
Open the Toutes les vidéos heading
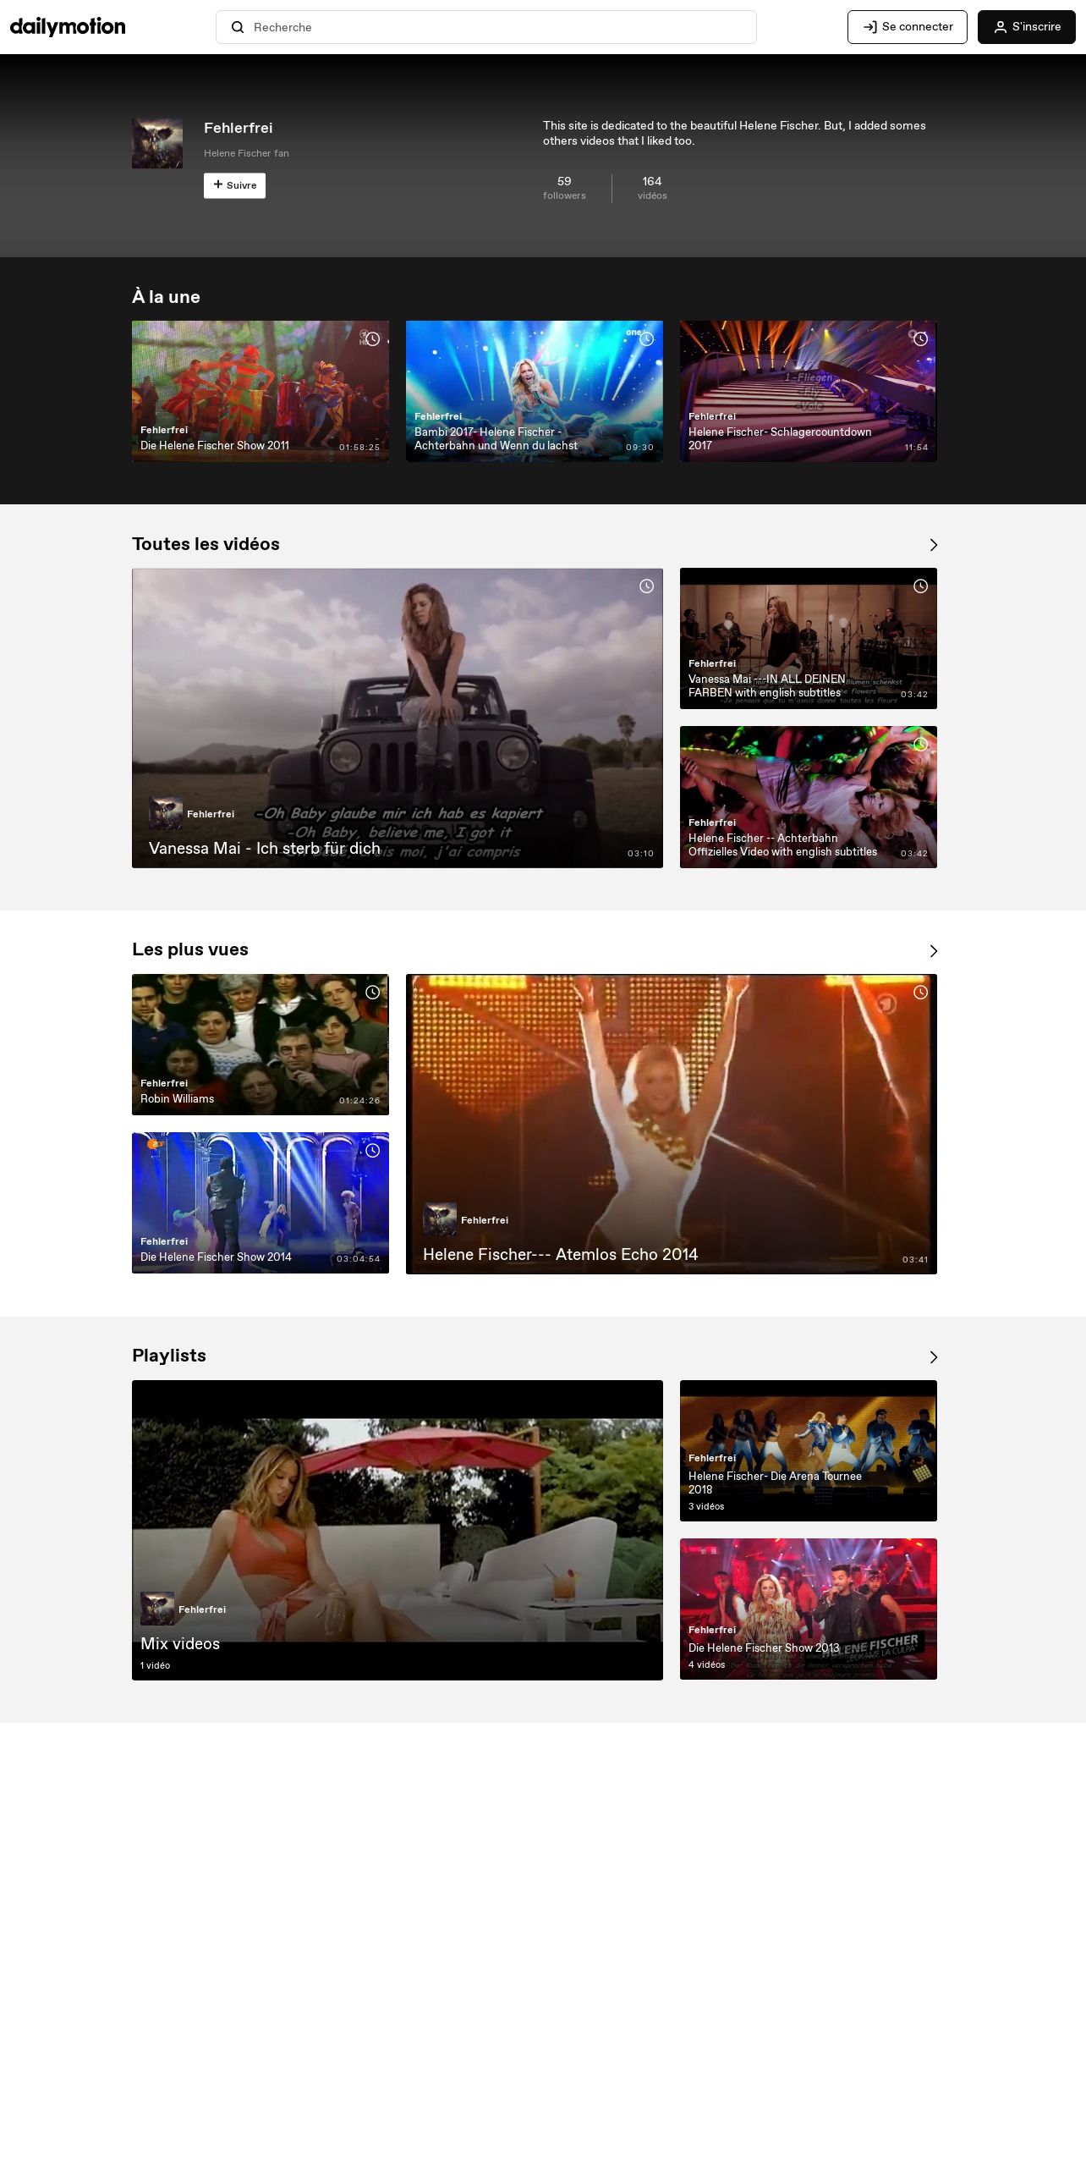206,544
